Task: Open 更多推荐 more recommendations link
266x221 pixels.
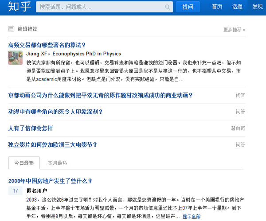Action: coord(234,30)
